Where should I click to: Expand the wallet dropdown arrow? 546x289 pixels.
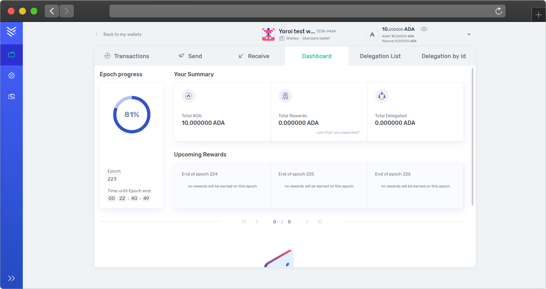coord(469,34)
